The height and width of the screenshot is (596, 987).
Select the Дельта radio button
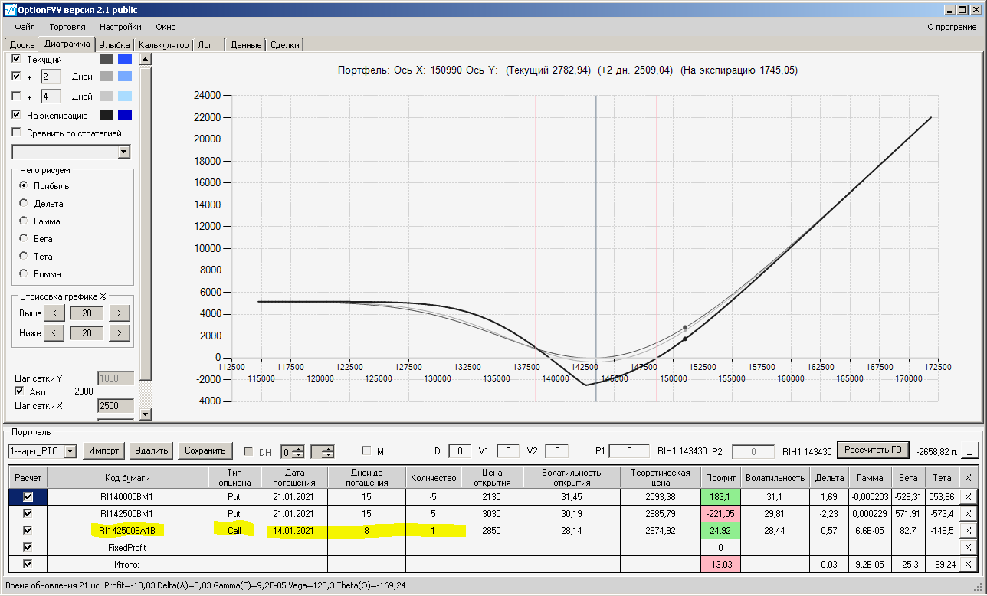tap(25, 204)
